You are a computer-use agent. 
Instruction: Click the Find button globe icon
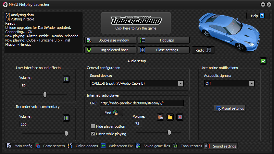pyautogui.click(x=115, y=113)
